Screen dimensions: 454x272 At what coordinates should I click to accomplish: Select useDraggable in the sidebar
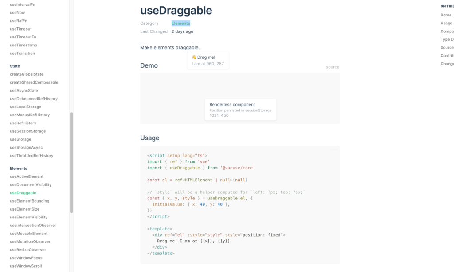click(x=23, y=193)
